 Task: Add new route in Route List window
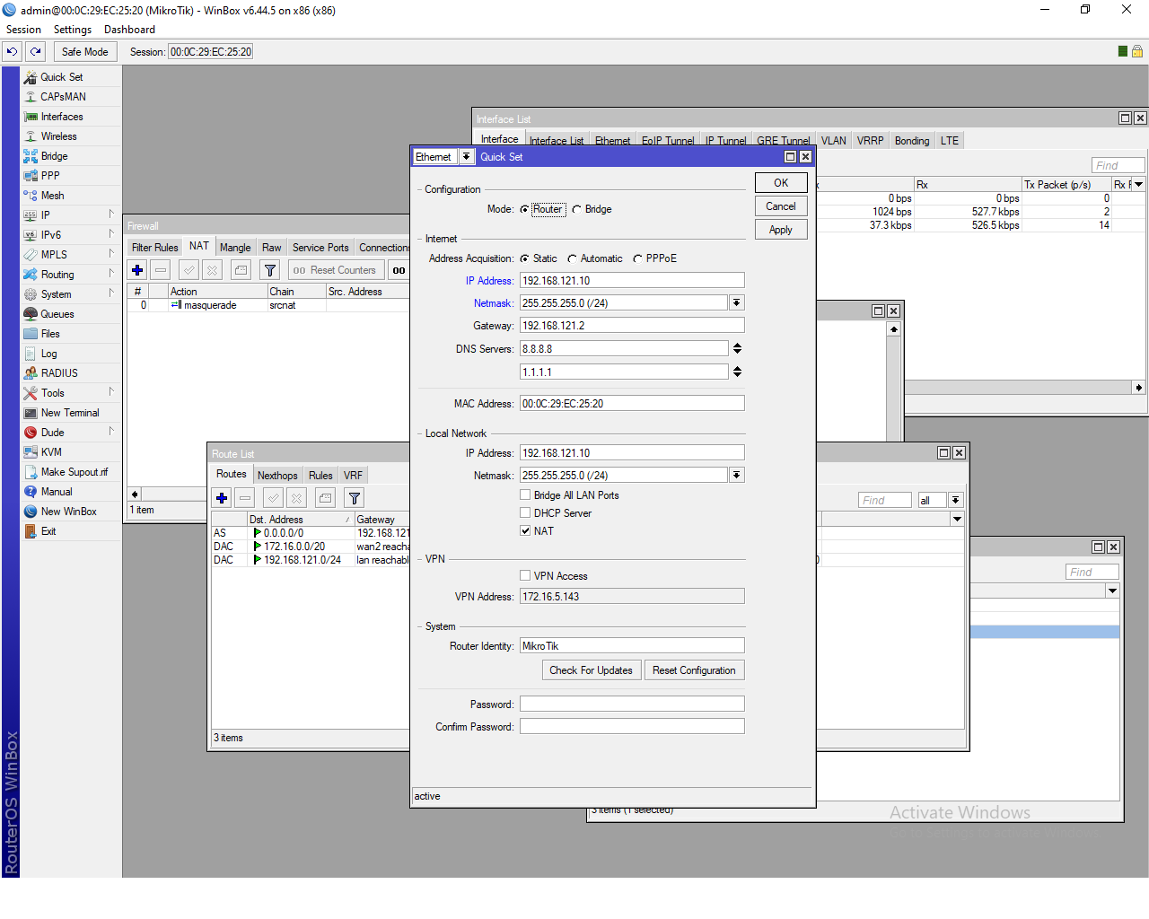coord(222,498)
